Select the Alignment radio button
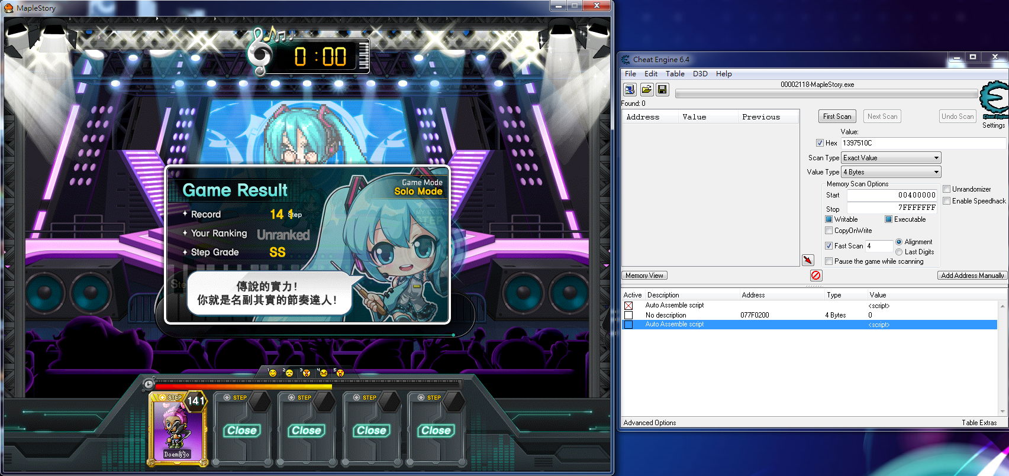 click(899, 242)
